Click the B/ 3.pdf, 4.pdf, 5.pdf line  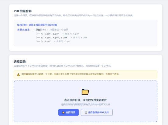(52, 38)
